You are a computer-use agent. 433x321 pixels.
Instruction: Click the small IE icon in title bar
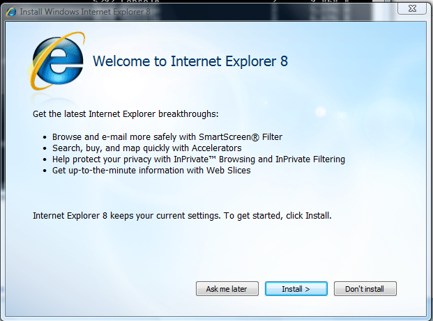[11, 12]
